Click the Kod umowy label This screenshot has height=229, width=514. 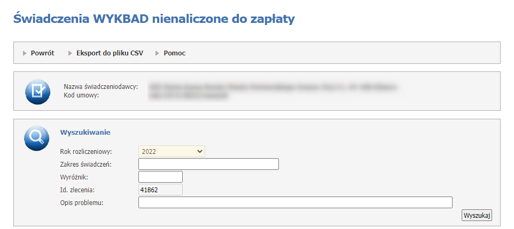81,95
